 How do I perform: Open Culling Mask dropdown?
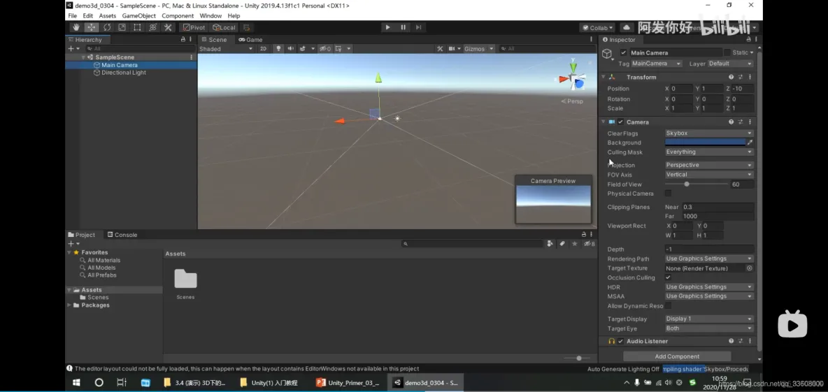point(709,152)
